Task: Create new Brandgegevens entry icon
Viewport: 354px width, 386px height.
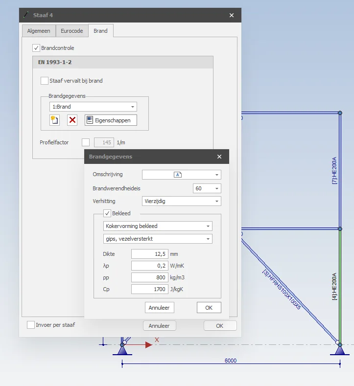Action: coord(54,120)
